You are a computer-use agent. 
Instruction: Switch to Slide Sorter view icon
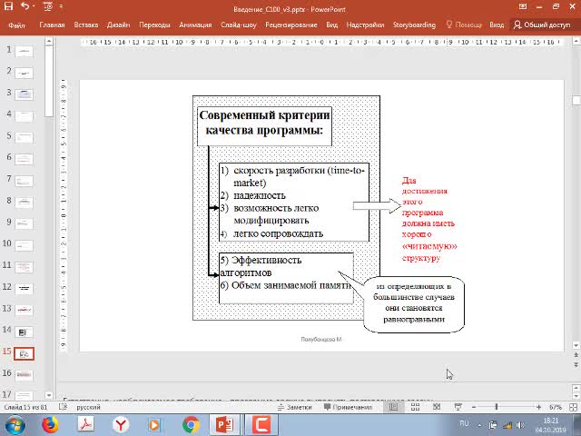pos(416,407)
